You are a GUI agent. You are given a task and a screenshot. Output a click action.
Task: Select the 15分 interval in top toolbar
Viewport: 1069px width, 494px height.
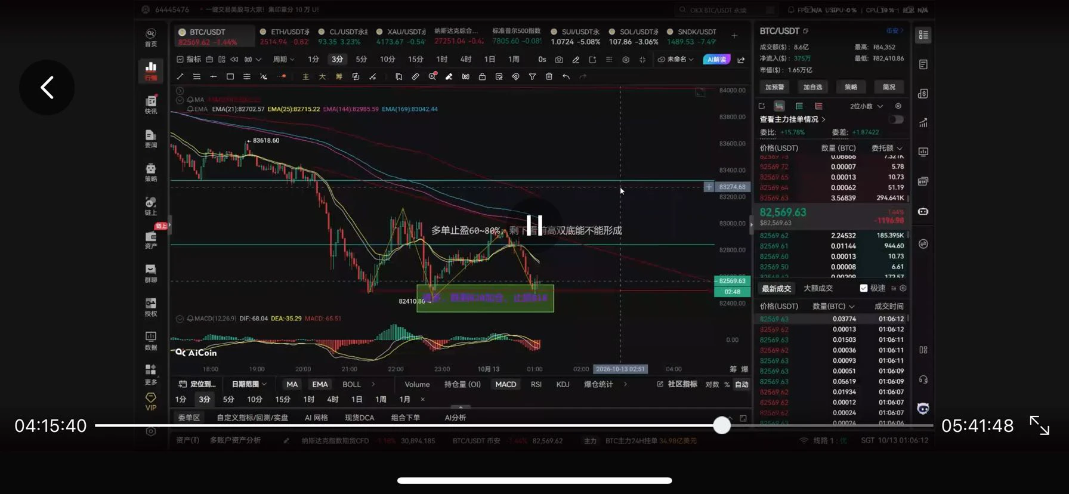click(x=416, y=60)
